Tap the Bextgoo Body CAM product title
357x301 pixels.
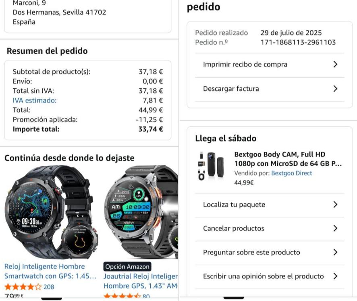[288, 159]
